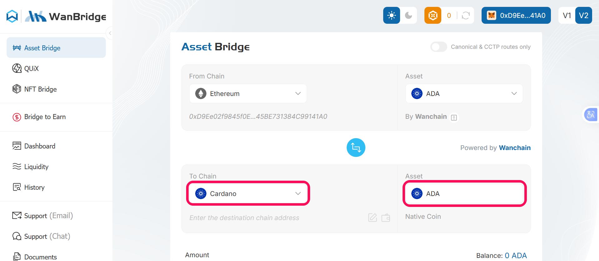Image resolution: width=599 pixels, height=261 pixels.
Task: Enable Canonical & CCTP routes only
Action: tap(438, 47)
